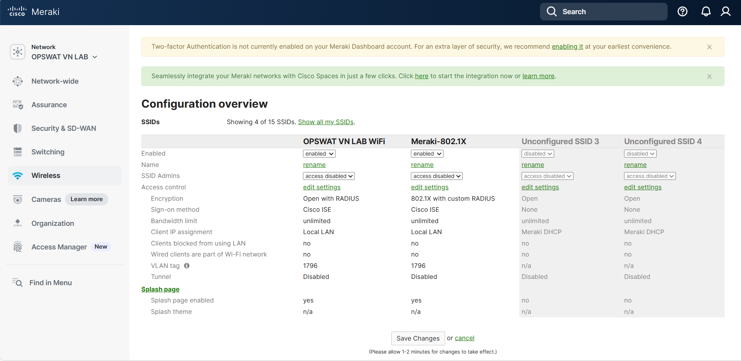Click the Network-wide globe icon
Screen dimensions: 741x361
click(x=18, y=81)
